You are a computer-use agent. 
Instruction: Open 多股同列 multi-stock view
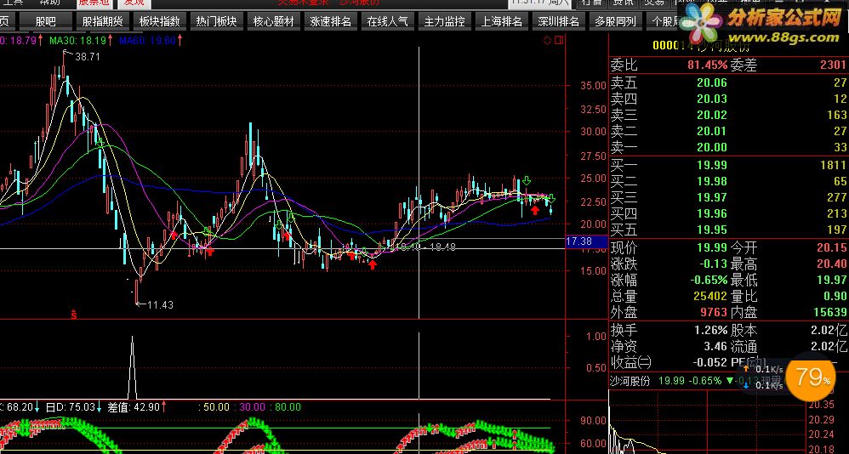[x=615, y=21]
